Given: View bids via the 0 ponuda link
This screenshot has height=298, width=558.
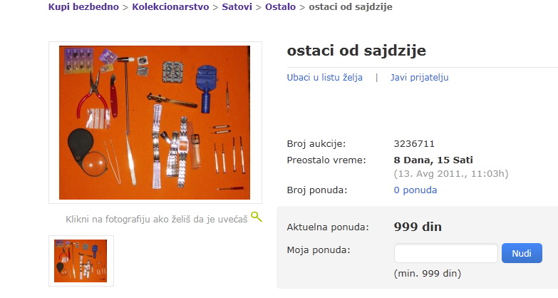Looking at the screenshot, I should pos(415,190).
